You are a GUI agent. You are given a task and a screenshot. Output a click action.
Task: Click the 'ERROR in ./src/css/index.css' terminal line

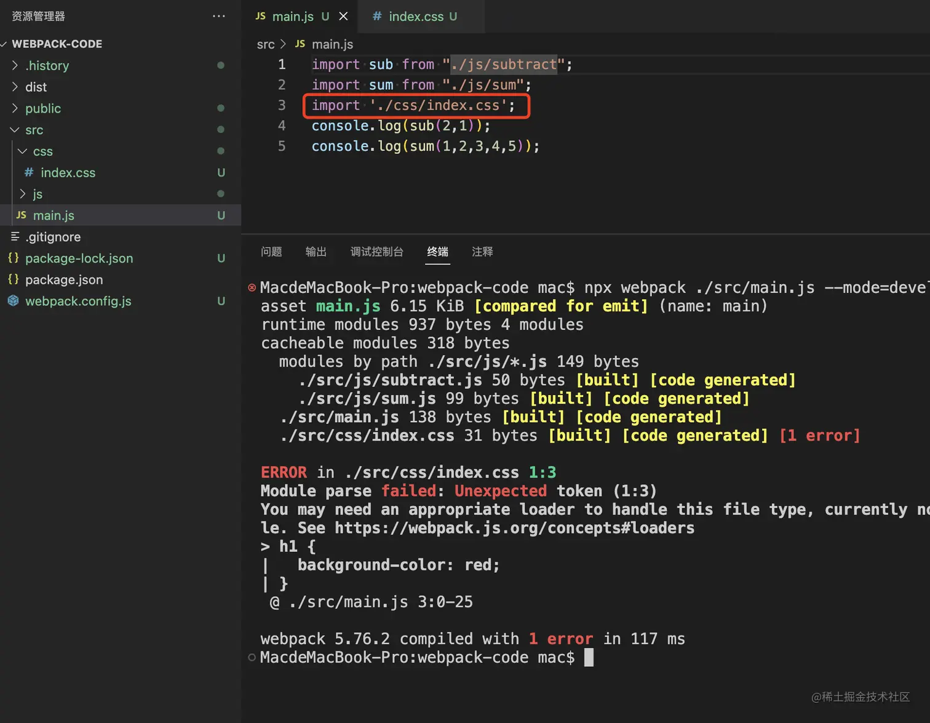pos(408,472)
